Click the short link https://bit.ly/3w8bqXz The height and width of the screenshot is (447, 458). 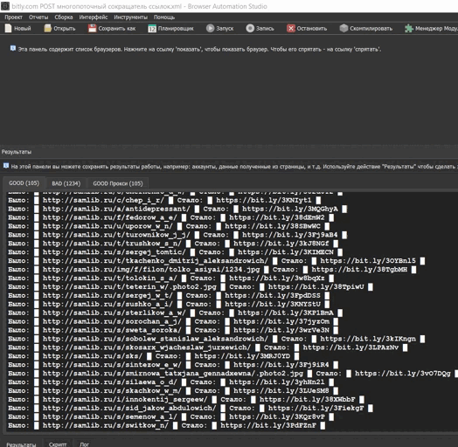pyautogui.click(x=277, y=278)
